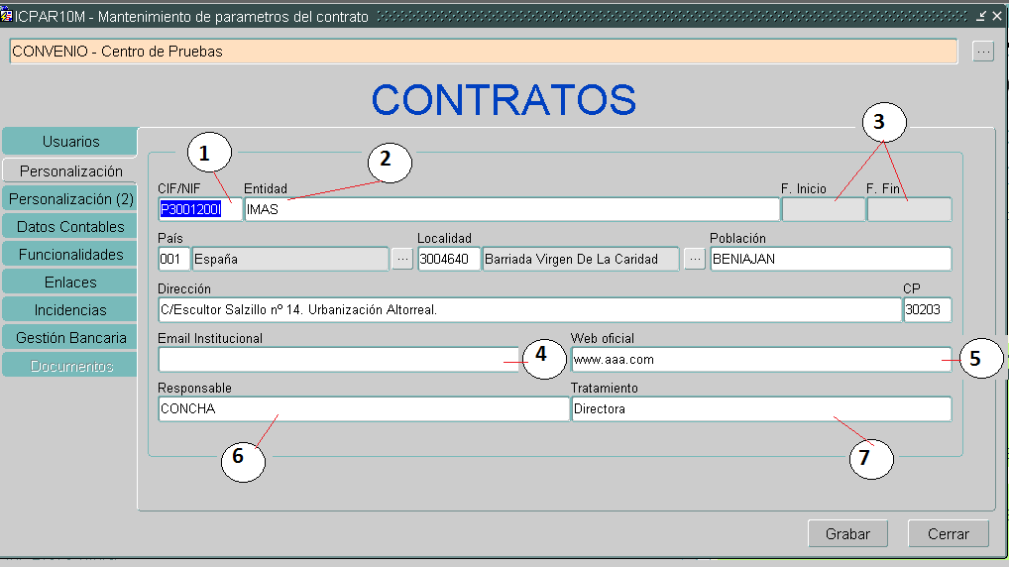
Task: Open the País lookup ellipsis button
Action: [402, 259]
